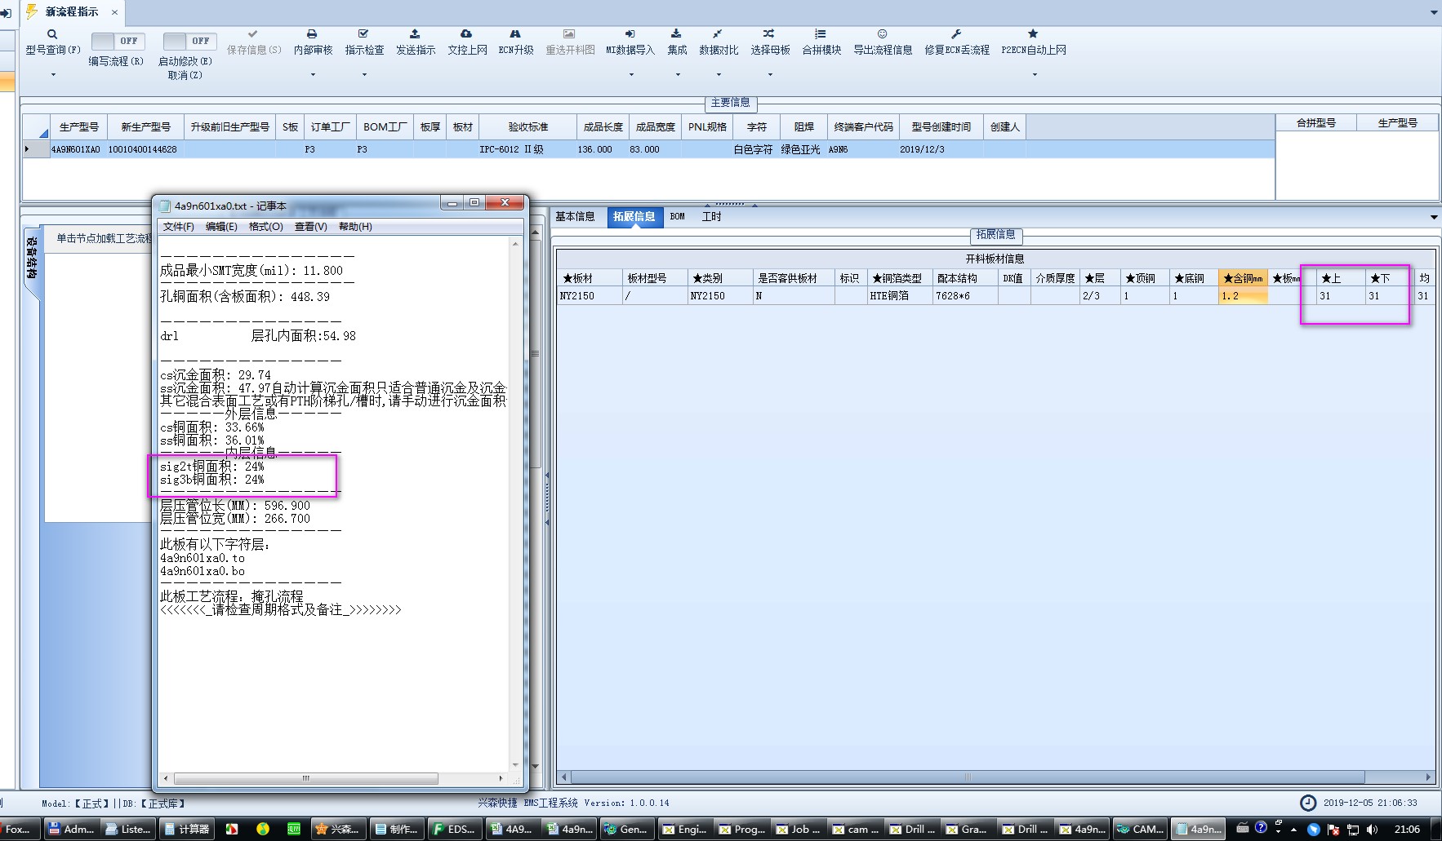This screenshot has height=841, width=1442.
Task: Click the volume tray icon
Action: [1372, 829]
